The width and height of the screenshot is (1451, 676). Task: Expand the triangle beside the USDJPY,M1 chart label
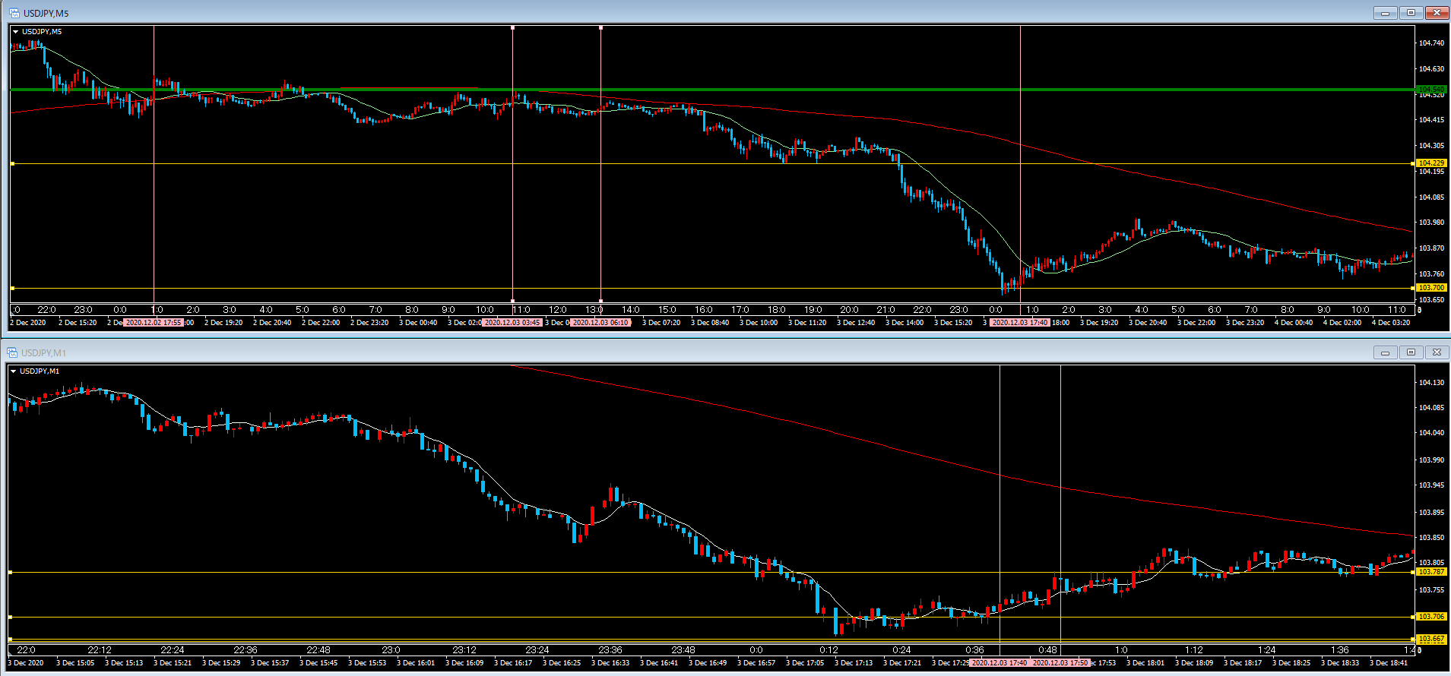[x=13, y=371]
